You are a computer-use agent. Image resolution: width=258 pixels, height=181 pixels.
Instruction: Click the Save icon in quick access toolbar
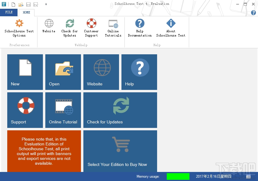28,5
